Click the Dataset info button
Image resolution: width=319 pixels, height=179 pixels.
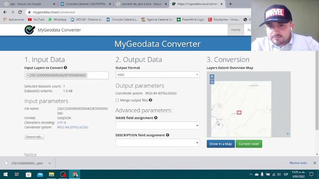tap(34, 137)
